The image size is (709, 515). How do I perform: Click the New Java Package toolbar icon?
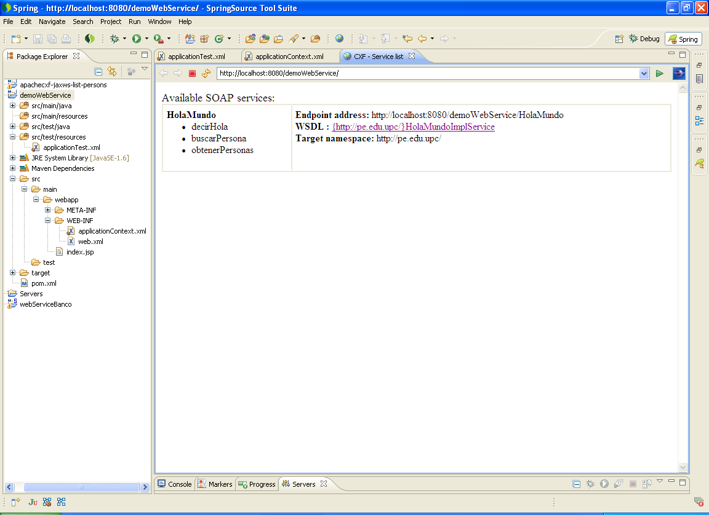204,39
